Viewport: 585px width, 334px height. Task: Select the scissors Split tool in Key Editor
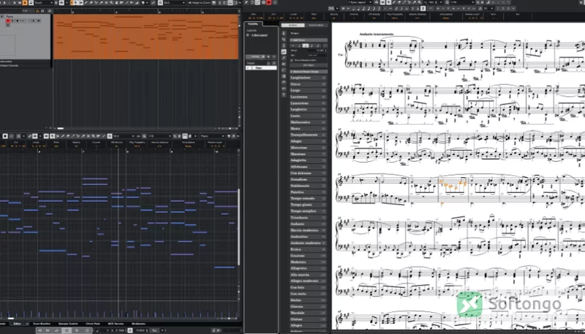78,136
